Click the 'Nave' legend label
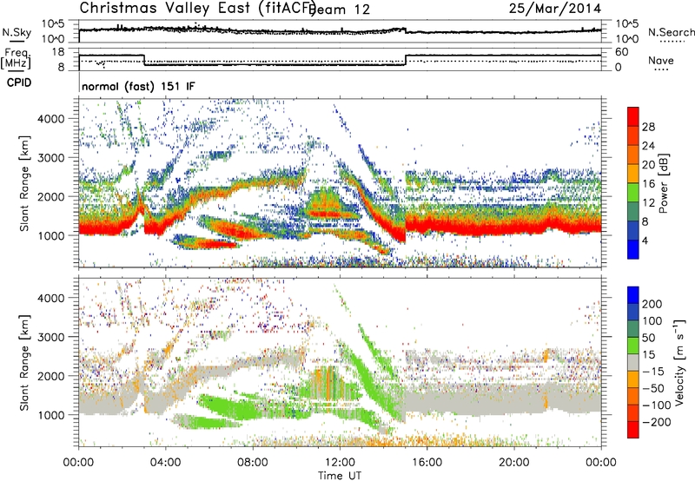 661,61
